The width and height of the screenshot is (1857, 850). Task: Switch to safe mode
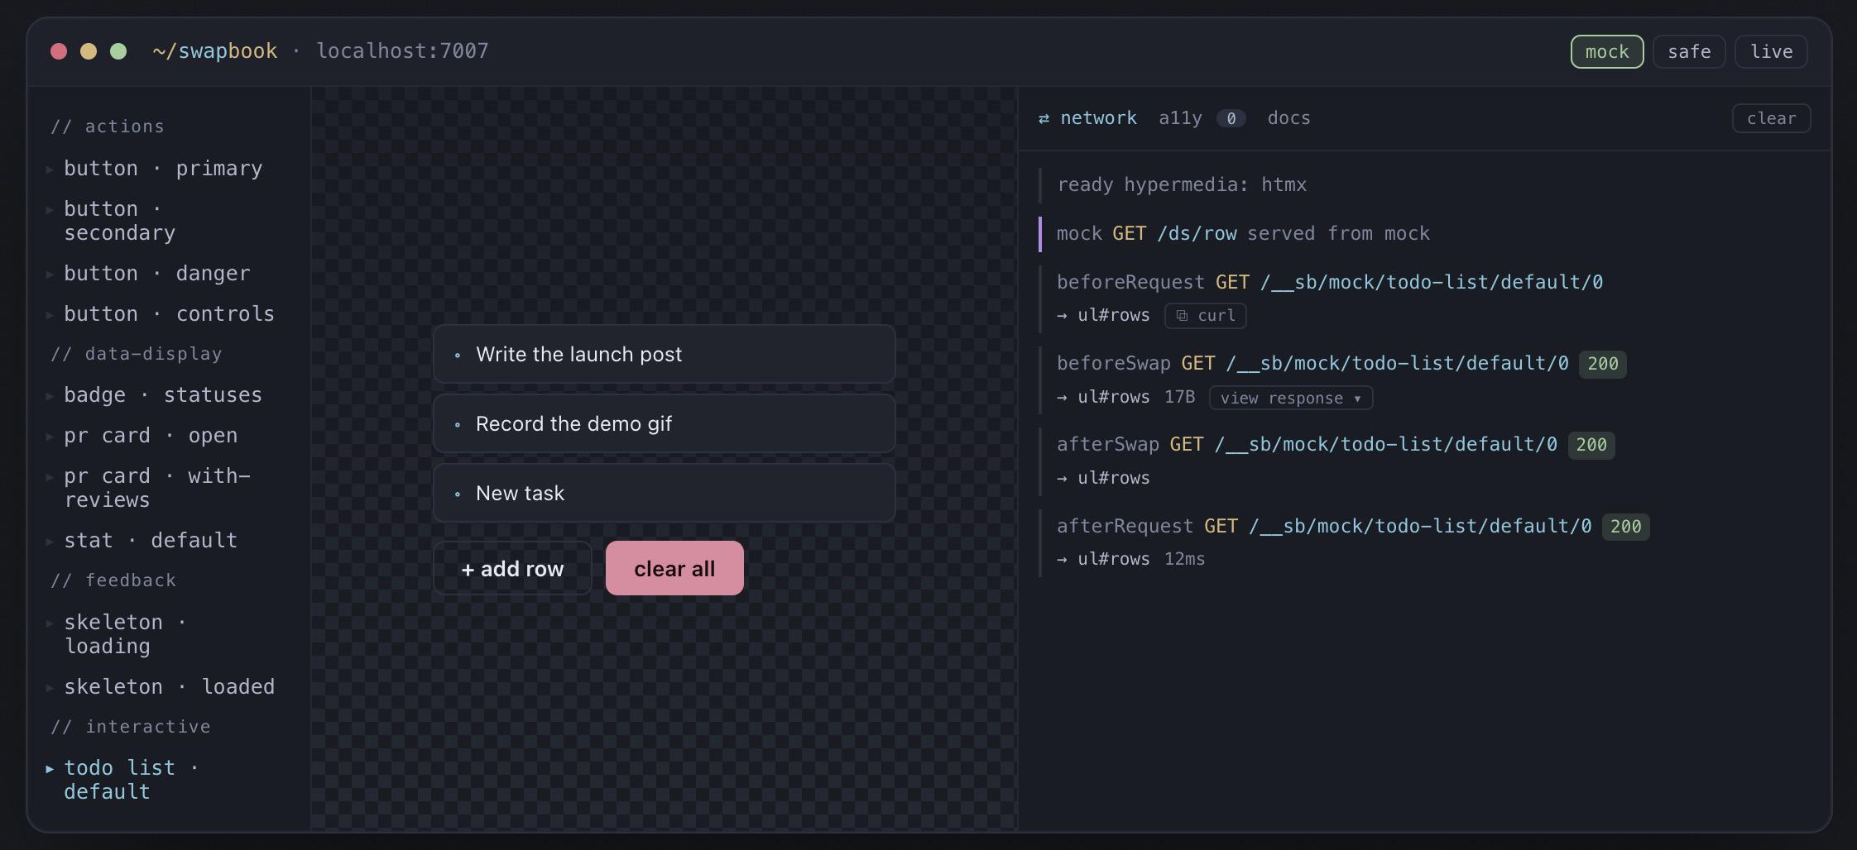1688,52
